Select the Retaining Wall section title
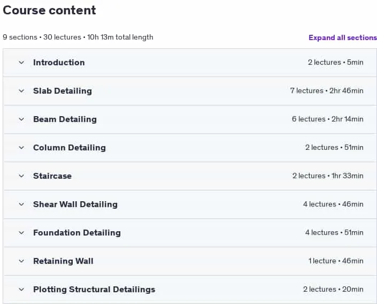 point(63,261)
